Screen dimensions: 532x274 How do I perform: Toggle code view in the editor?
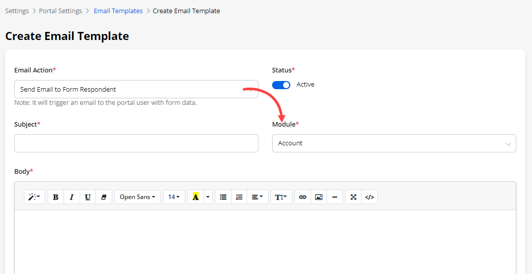pyautogui.click(x=370, y=197)
